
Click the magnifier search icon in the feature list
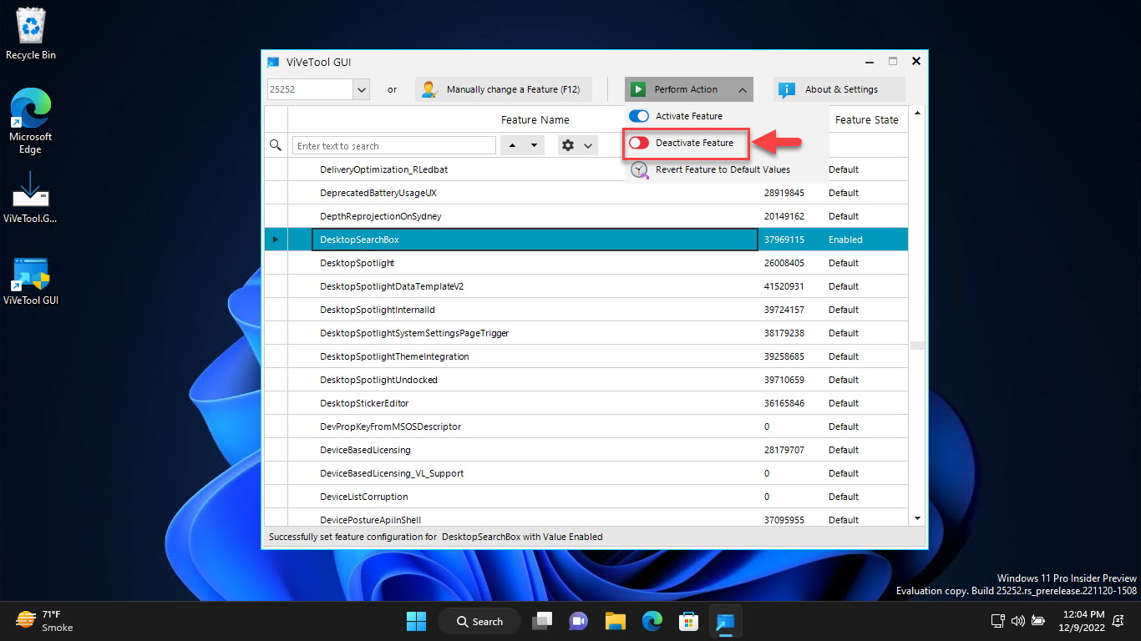tap(276, 145)
